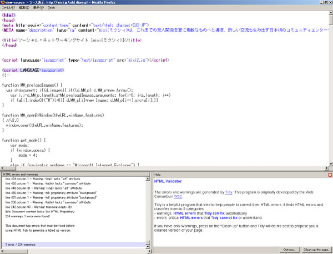Click errors list horizontal scroll right arrow

click(149, 251)
